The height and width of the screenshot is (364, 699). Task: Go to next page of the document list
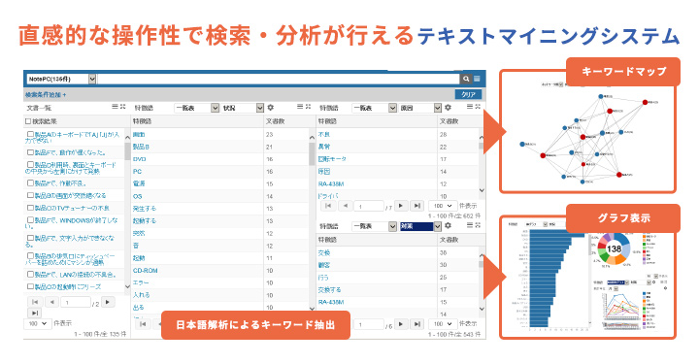point(108,302)
